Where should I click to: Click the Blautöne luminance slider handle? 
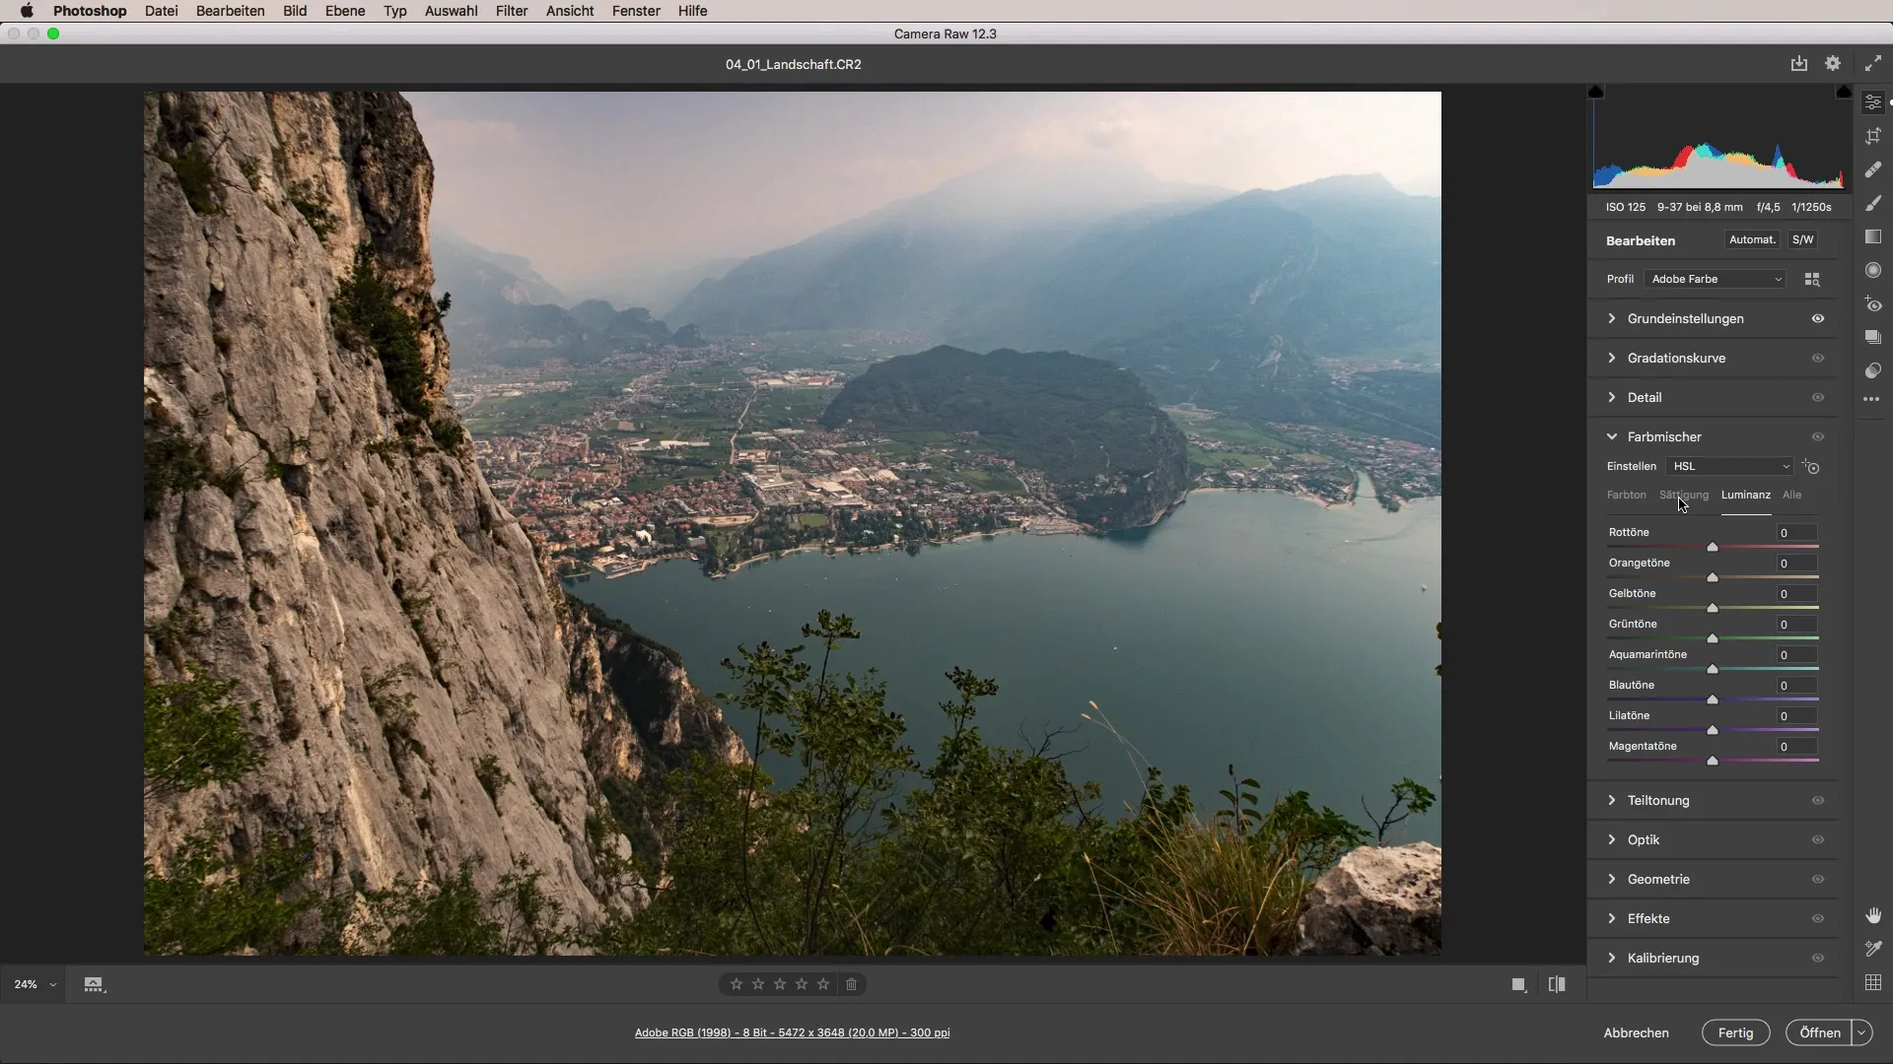click(1713, 699)
